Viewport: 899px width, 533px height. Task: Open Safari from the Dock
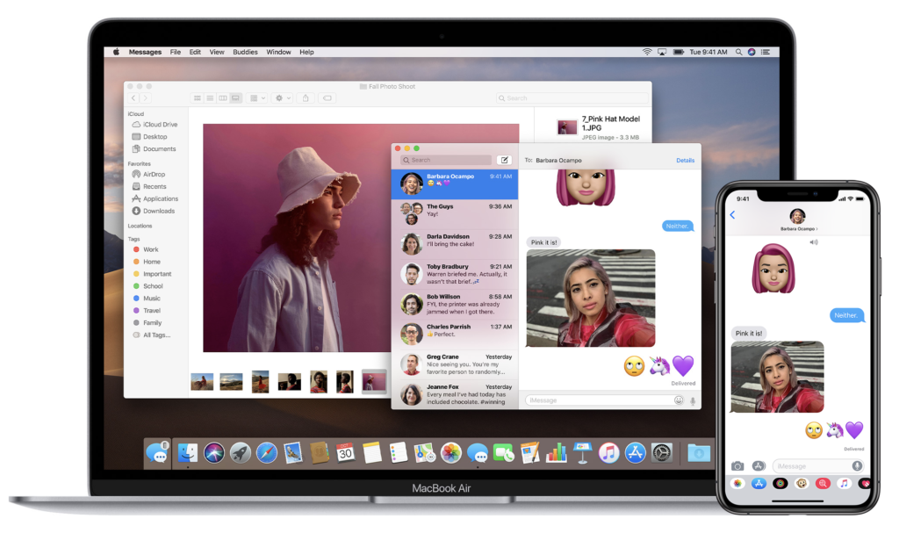(267, 453)
